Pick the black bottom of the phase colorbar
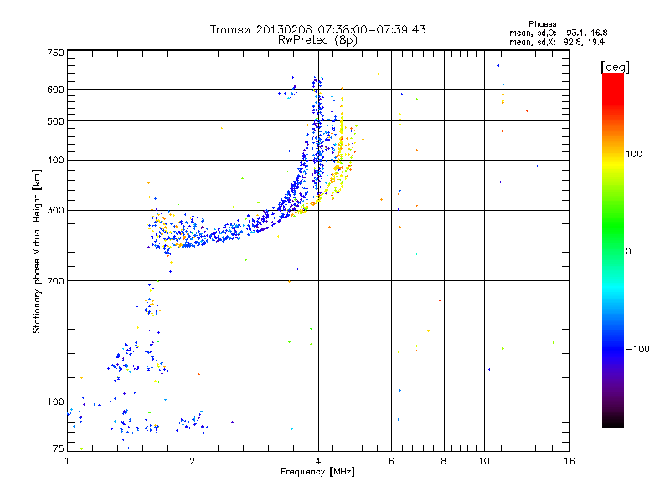Viewport: 670px width, 502px height. (613, 423)
